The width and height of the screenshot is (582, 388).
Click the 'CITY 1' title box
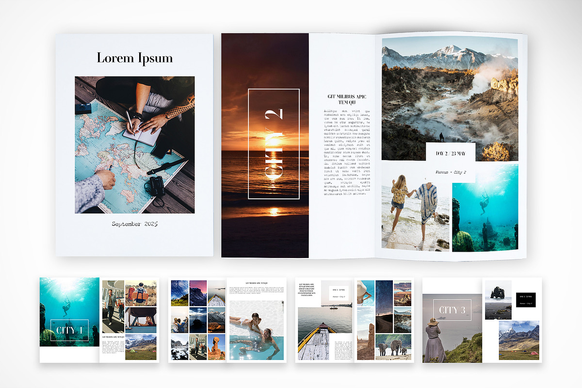point(69,331)
